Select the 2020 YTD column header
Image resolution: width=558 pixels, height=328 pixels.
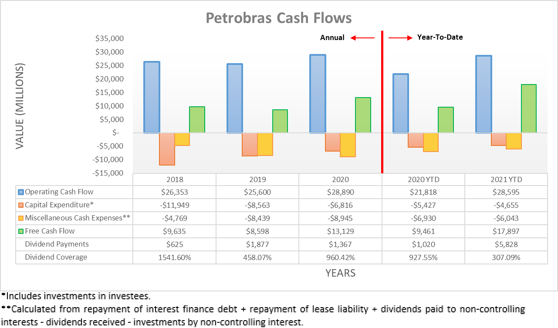tap(423, 179)
